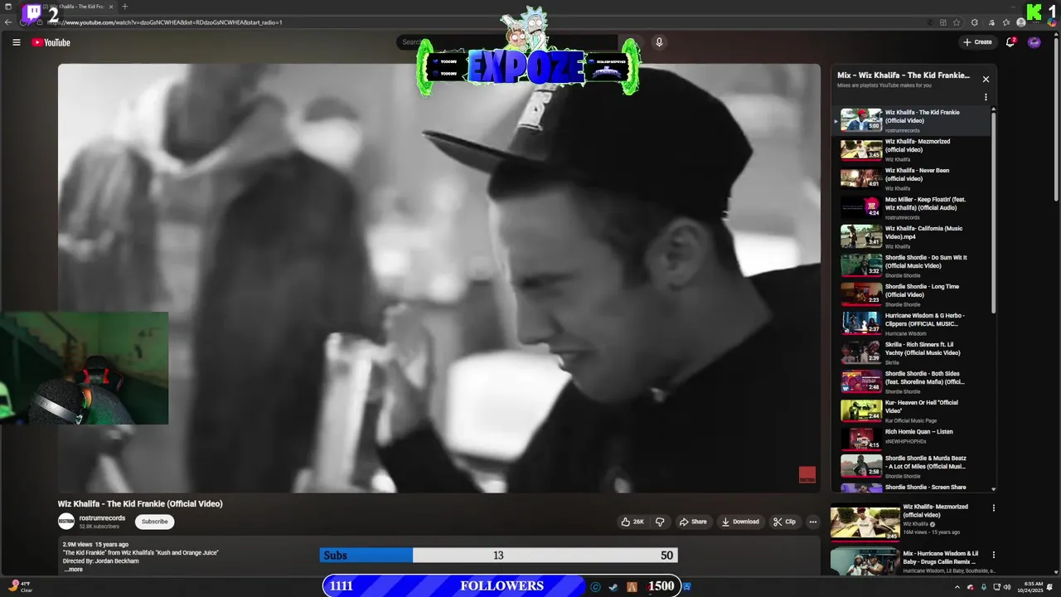1061x597 pixels.
Task: Play the Wiz Khalifa - California playlist thumbnail
Action: (861, 236)
